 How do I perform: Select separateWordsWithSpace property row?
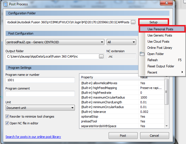pyautogui.click(x=122, y=126)
